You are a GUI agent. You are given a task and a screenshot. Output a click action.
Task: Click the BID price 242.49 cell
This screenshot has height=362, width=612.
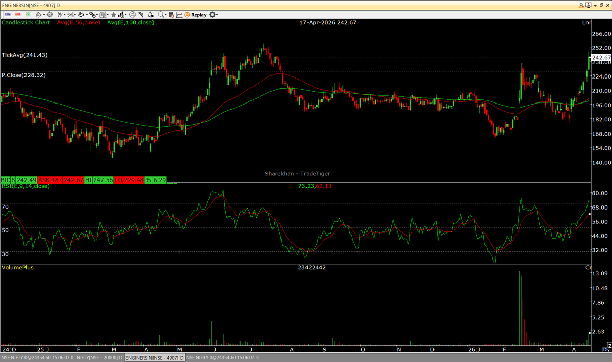(x=26, y=180)
